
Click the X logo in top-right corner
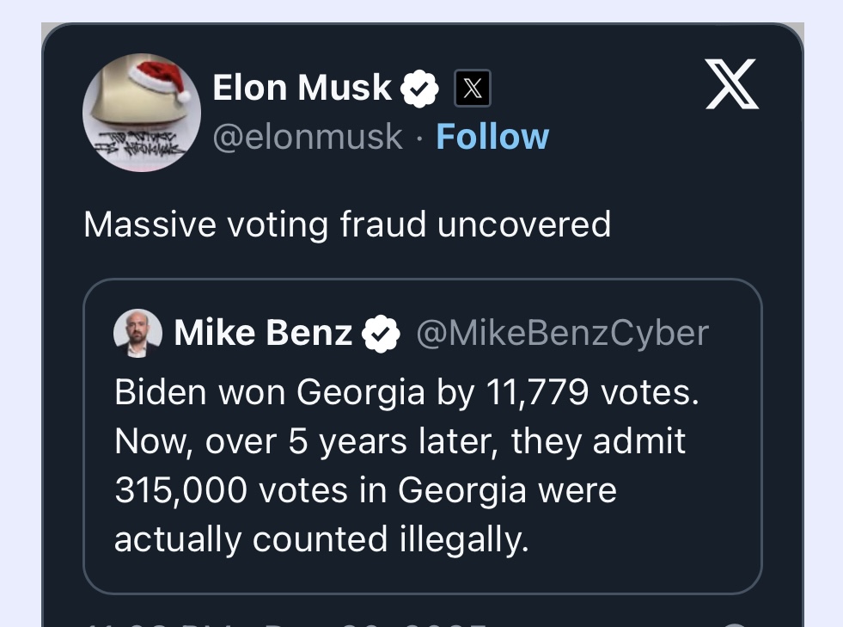tap(731, 84)
